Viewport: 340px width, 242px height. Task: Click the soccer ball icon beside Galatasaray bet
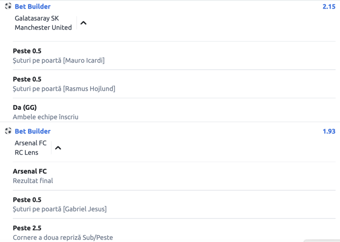coord(8,6)
